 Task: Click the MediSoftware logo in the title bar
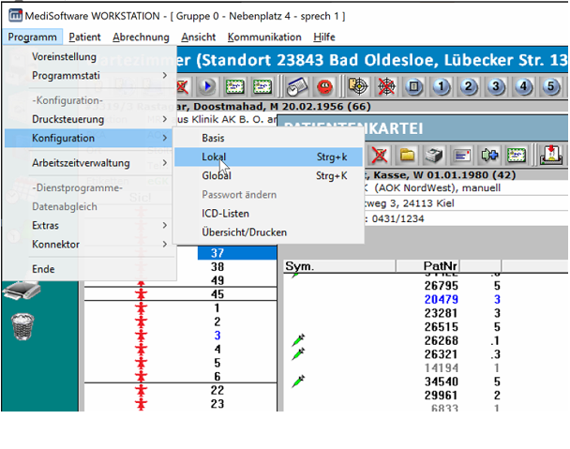15,16
